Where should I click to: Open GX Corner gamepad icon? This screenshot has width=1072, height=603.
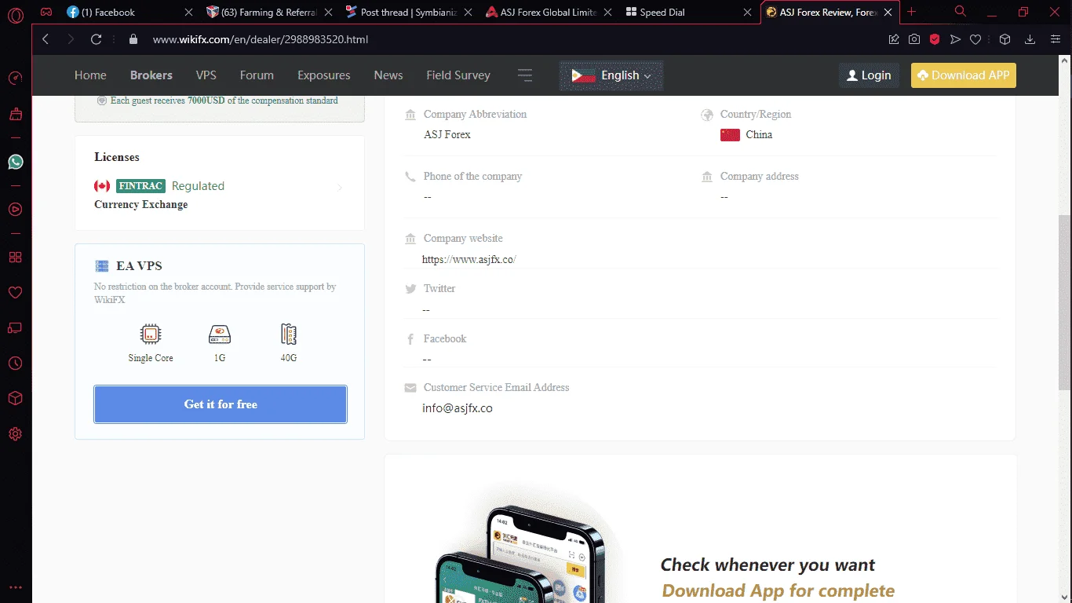coord(47,12)
